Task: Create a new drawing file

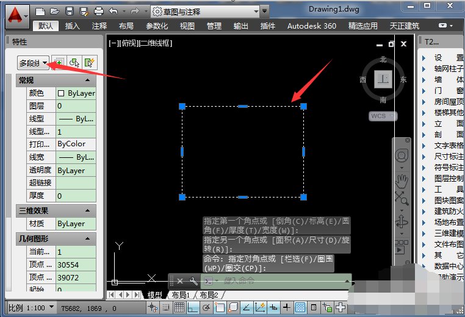Action: [x=40, y=12]
